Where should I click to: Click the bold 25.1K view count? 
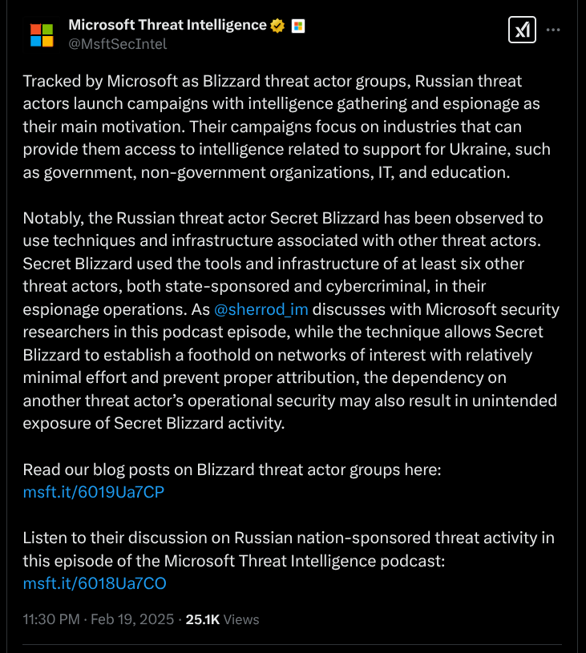(x=200, y=619)
